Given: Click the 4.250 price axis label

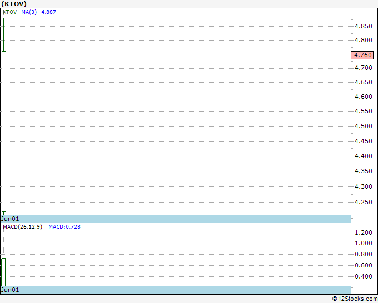Looking at the screenshot, I should (364, 202).
